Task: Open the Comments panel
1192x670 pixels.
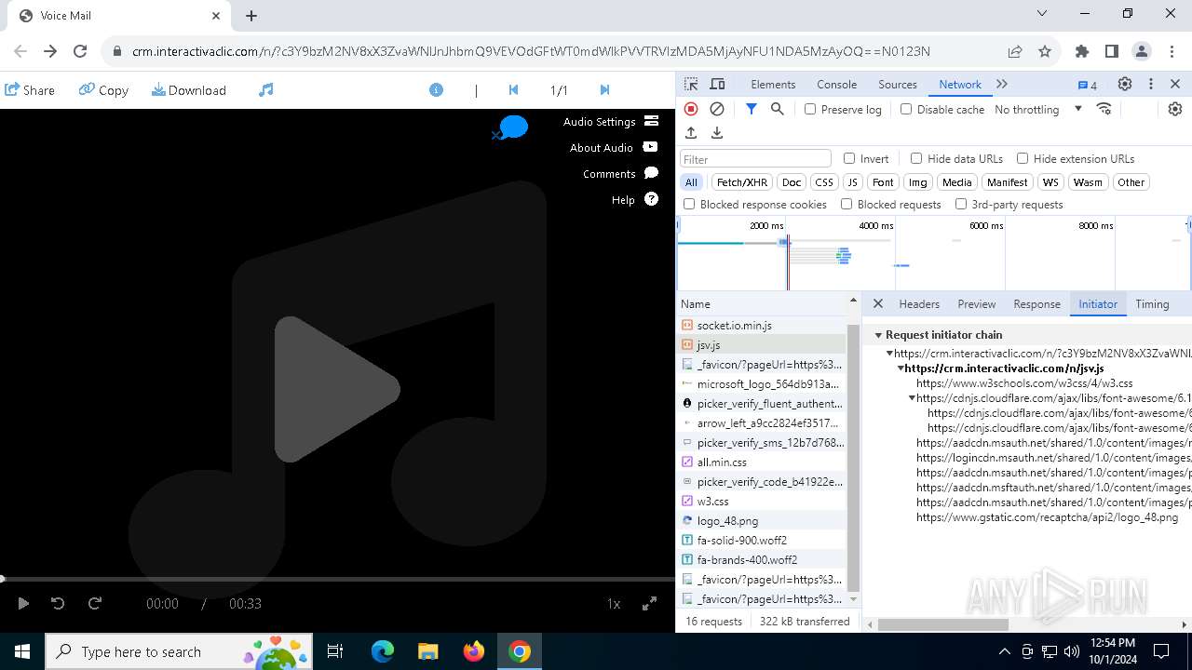Action: [620, 174]
